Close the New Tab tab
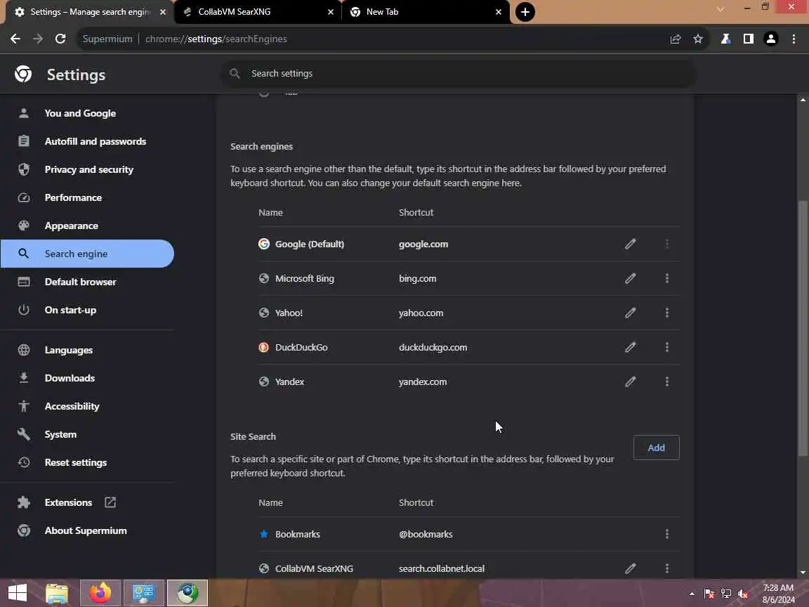 499,12
